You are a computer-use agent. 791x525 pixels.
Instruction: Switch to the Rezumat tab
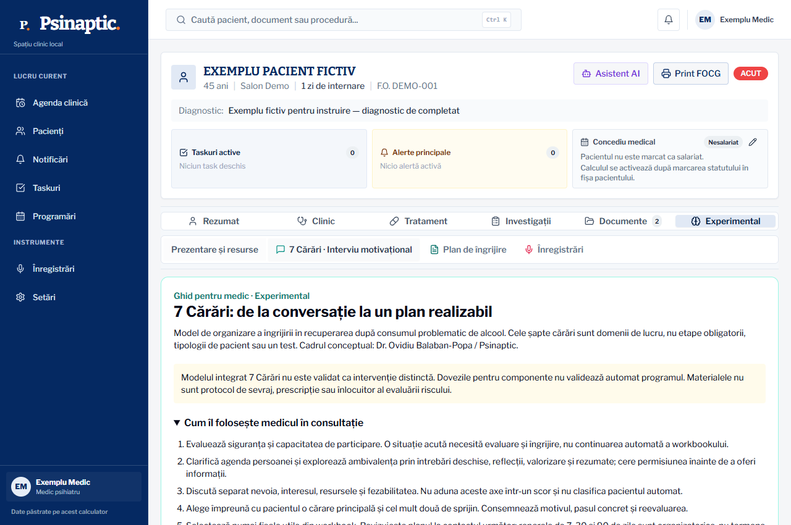[x=214, y=221]
